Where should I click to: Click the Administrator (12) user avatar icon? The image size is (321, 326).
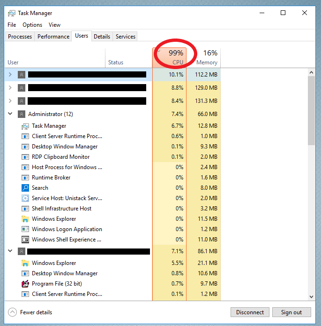point(22,114)
